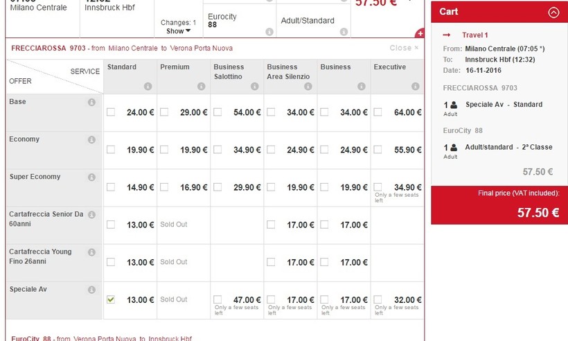Click Innsbruck Hbf (12:32) in cart
Viewport: 568px width, 341px height.
click(x=500, y=60)
